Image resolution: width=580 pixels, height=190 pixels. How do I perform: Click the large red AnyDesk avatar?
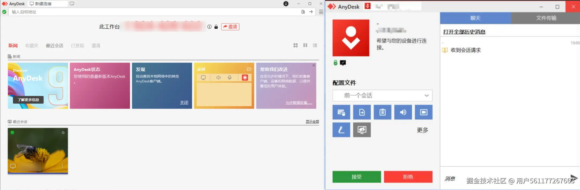click(x=351, y=38)
